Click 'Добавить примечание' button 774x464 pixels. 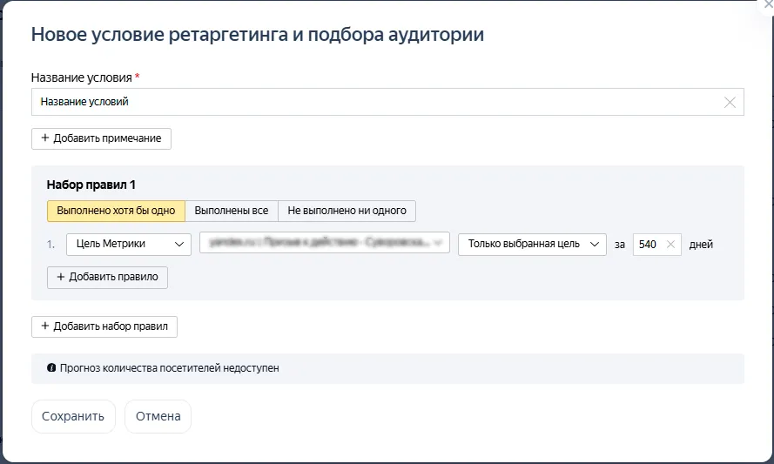coord(101,138)
